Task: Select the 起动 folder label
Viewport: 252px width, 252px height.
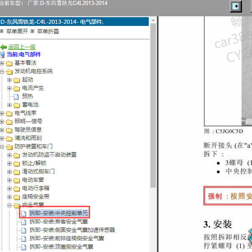Action: click(28, 79)
